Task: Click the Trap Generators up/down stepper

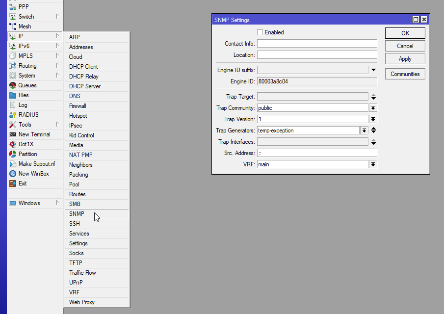Action: click(x=374, y=131)
